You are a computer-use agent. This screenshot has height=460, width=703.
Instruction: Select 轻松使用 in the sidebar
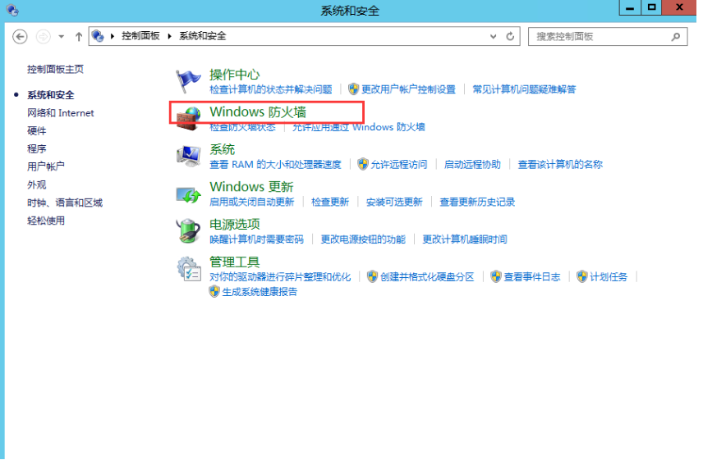46,221
